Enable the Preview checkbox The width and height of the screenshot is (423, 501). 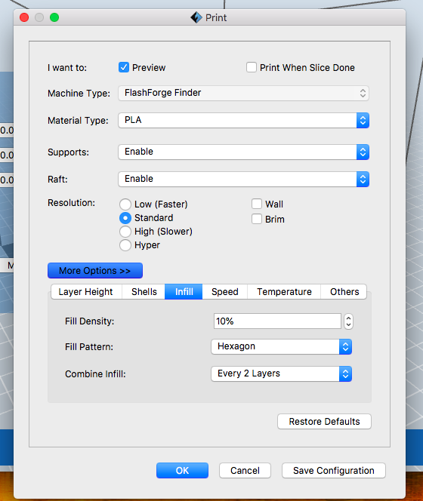tap(124, 67)
